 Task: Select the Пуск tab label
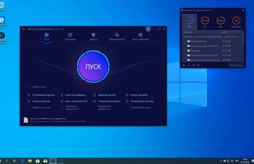[46, 39]
